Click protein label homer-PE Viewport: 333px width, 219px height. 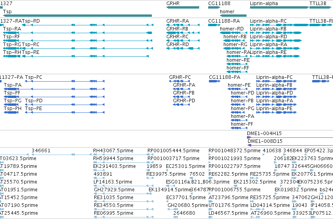[x=239, y=85]
